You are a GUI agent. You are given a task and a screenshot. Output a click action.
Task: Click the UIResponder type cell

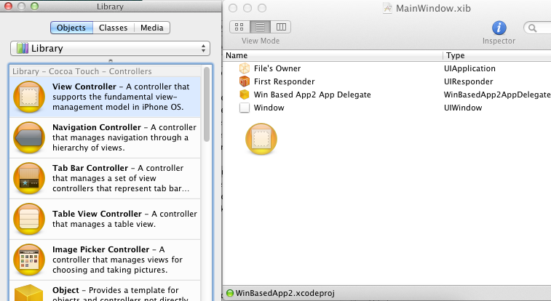point(468,81)
